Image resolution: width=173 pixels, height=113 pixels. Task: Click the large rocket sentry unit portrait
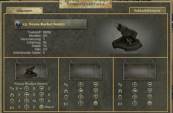pyautogui.click(x=127, y=37)
